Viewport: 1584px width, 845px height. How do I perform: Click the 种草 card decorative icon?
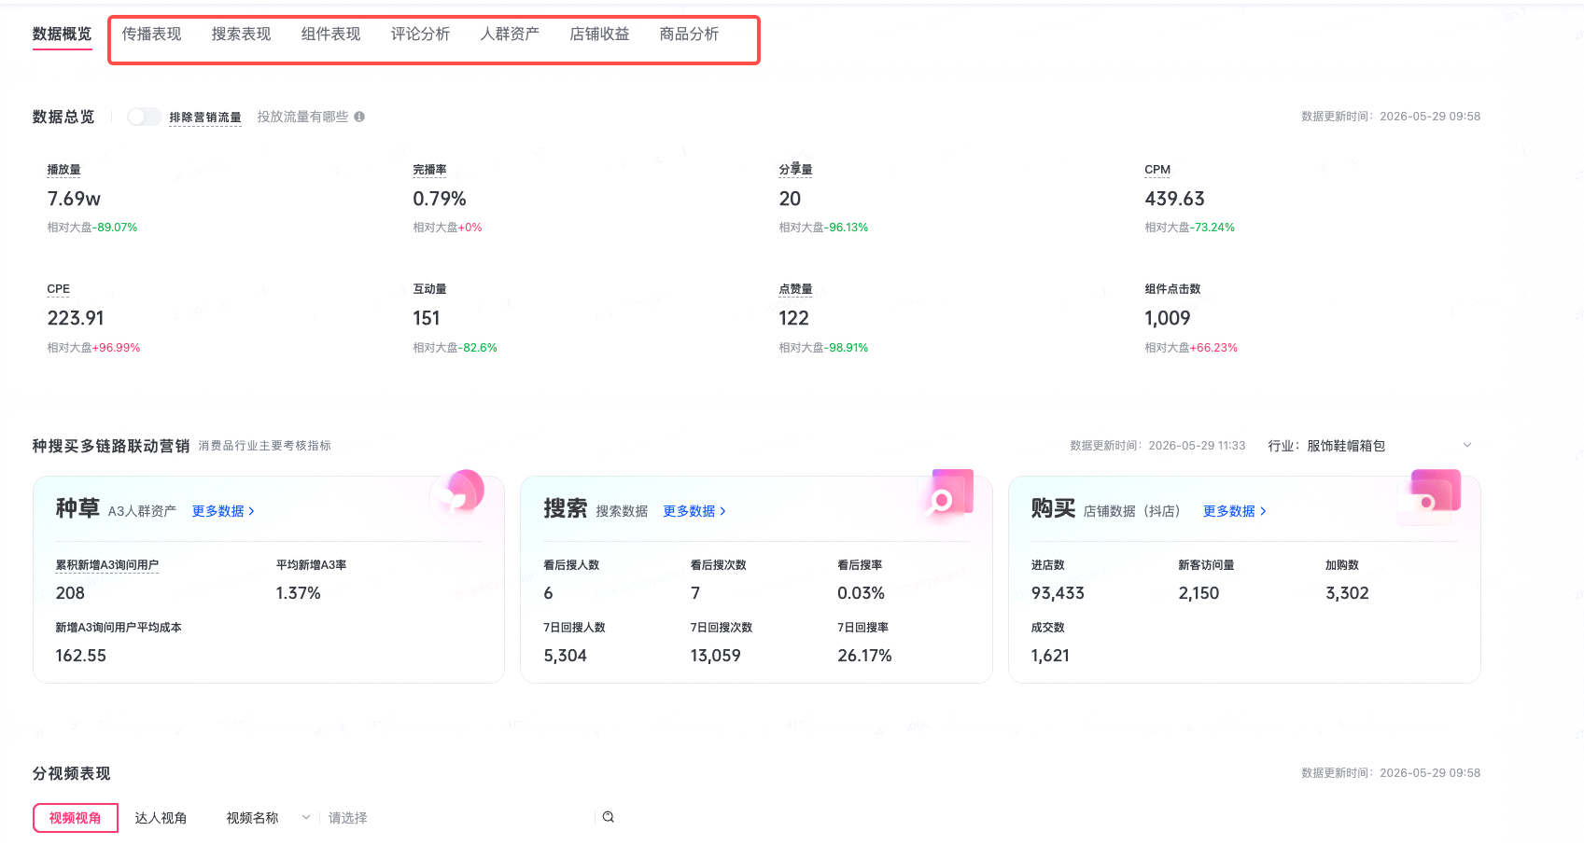tap(459, 493)
